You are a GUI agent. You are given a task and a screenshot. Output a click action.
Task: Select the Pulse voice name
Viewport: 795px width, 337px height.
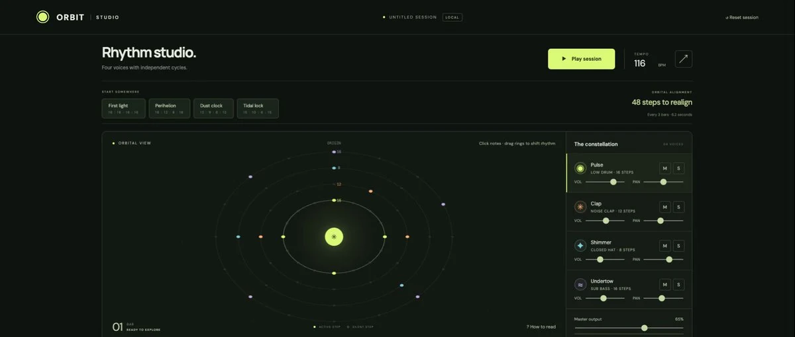[x=597, y=165]
